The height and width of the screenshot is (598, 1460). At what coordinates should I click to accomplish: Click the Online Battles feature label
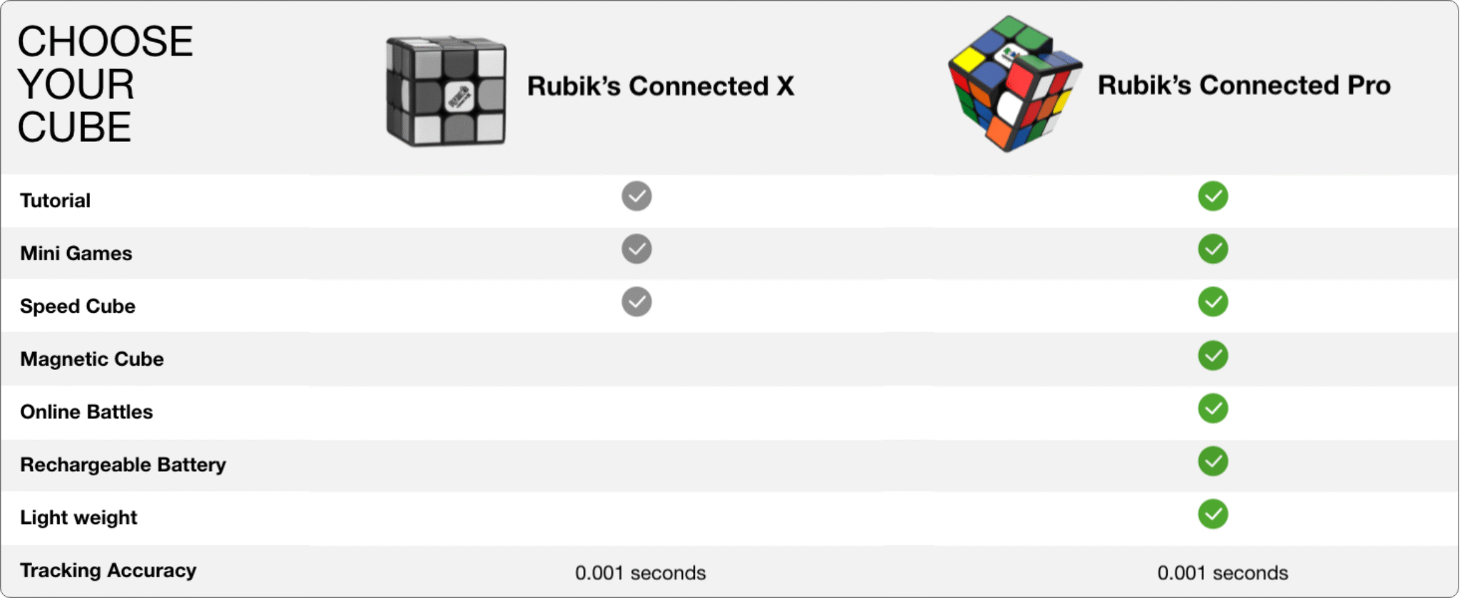pyautogui.click(x=86, y=411)
